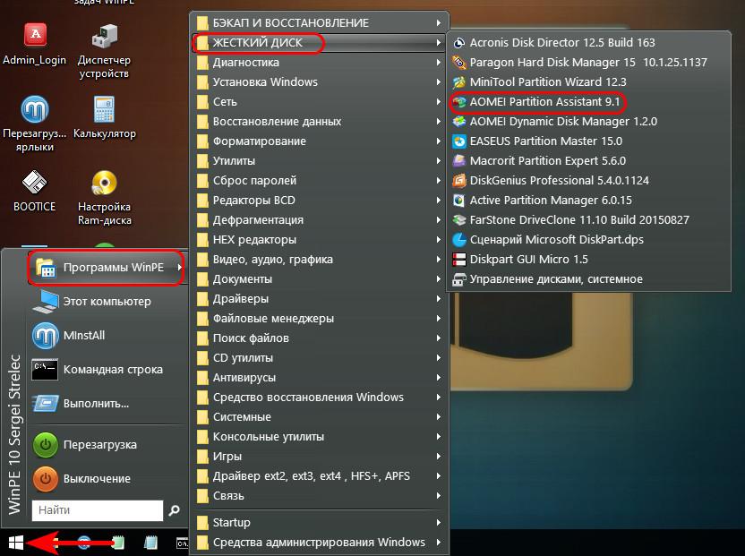745x556 pixels.
Task: Launch the BOOTICE desktop icon
Action: pos(35,191)
